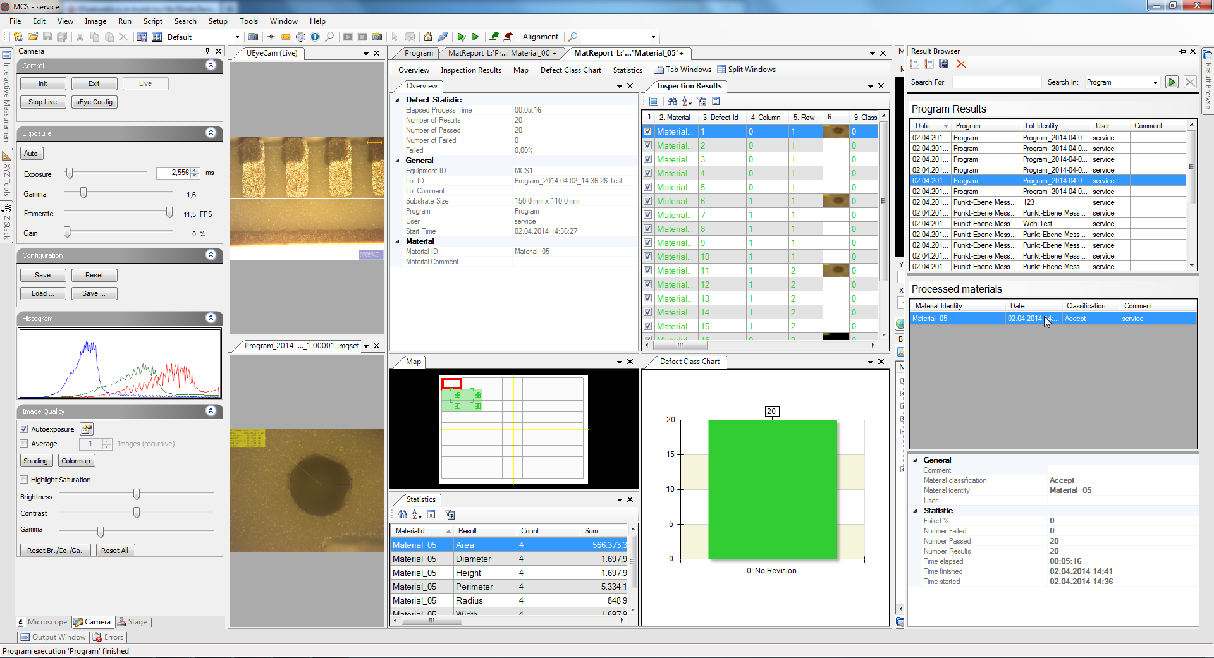
Task: Click the blue info icon in toolbar
Action: [315, 37]
